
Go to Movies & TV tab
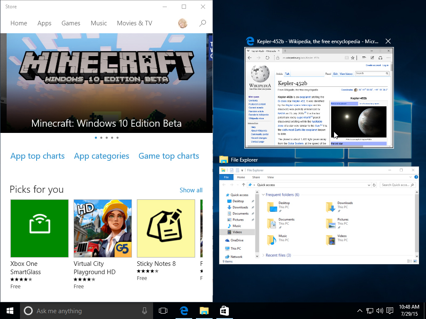click(x=134, y=23)
